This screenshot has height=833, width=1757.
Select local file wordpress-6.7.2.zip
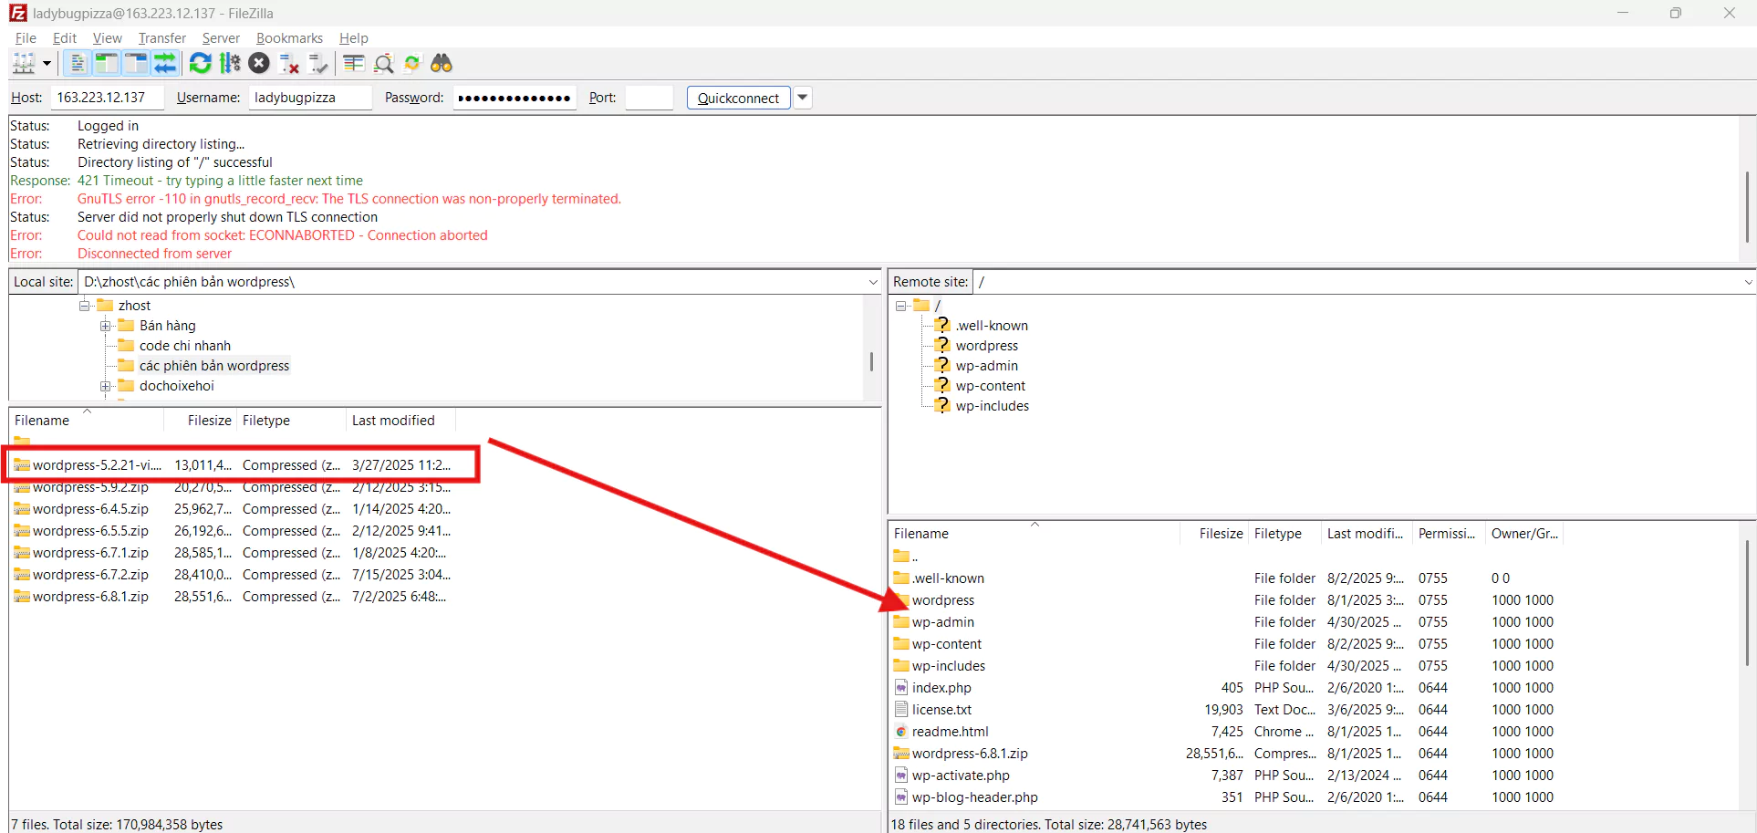pos(233,575)
